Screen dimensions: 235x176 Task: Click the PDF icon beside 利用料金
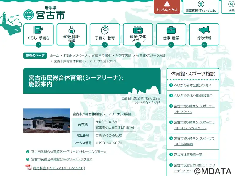[28, 167]
